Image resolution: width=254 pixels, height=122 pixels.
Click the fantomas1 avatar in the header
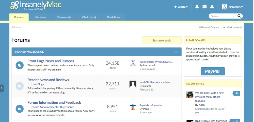pyautogui.click(x=225, y=7)
